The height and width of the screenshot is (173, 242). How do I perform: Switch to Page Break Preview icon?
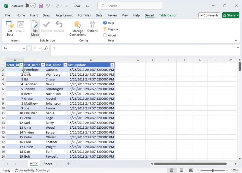[191, 170]
